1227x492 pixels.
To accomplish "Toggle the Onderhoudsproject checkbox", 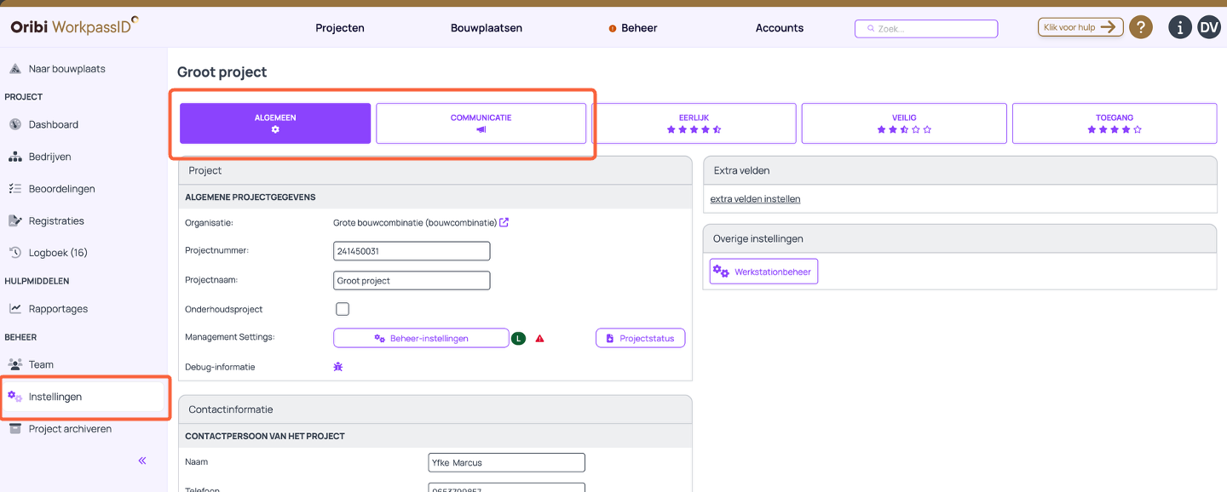I will 343,309.
